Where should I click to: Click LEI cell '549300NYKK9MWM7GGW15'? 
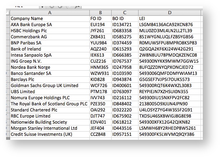tap(170, 61)
